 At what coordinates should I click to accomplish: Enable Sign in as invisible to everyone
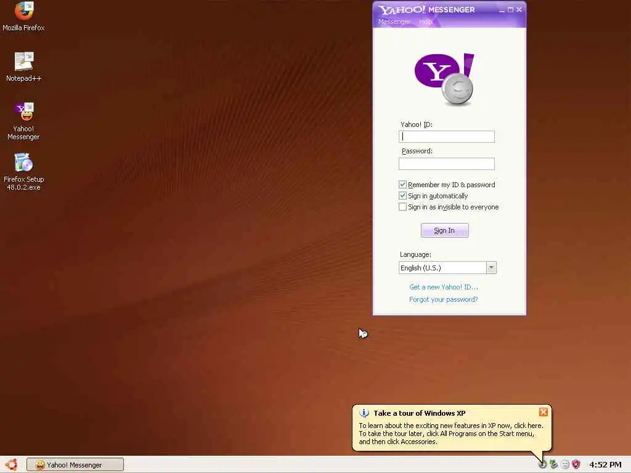click(x=402, y=207)
